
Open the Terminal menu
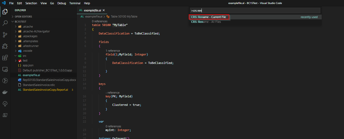coord(75,3)
